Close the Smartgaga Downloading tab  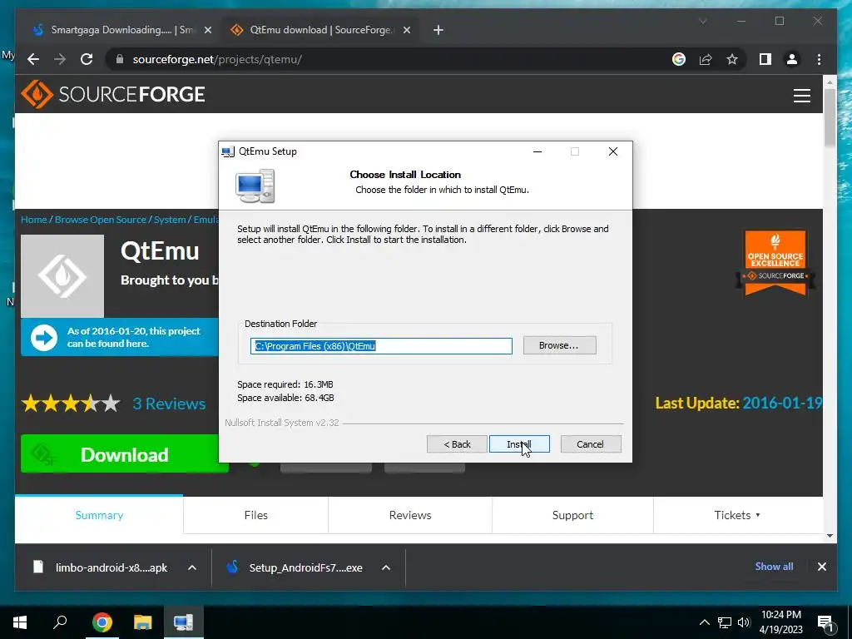point(207,30)
